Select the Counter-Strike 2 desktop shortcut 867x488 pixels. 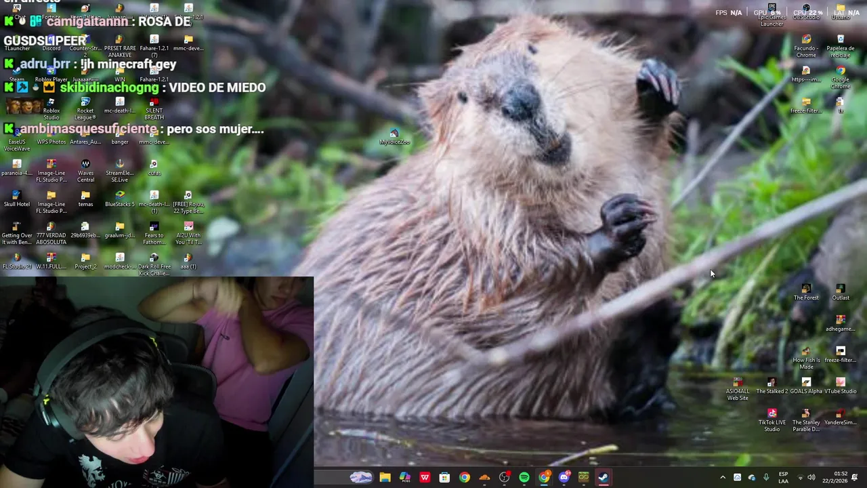coord(85,45)
